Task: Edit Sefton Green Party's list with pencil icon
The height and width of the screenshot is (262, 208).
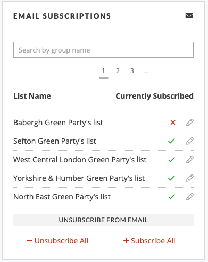Action: click(190, 141)
